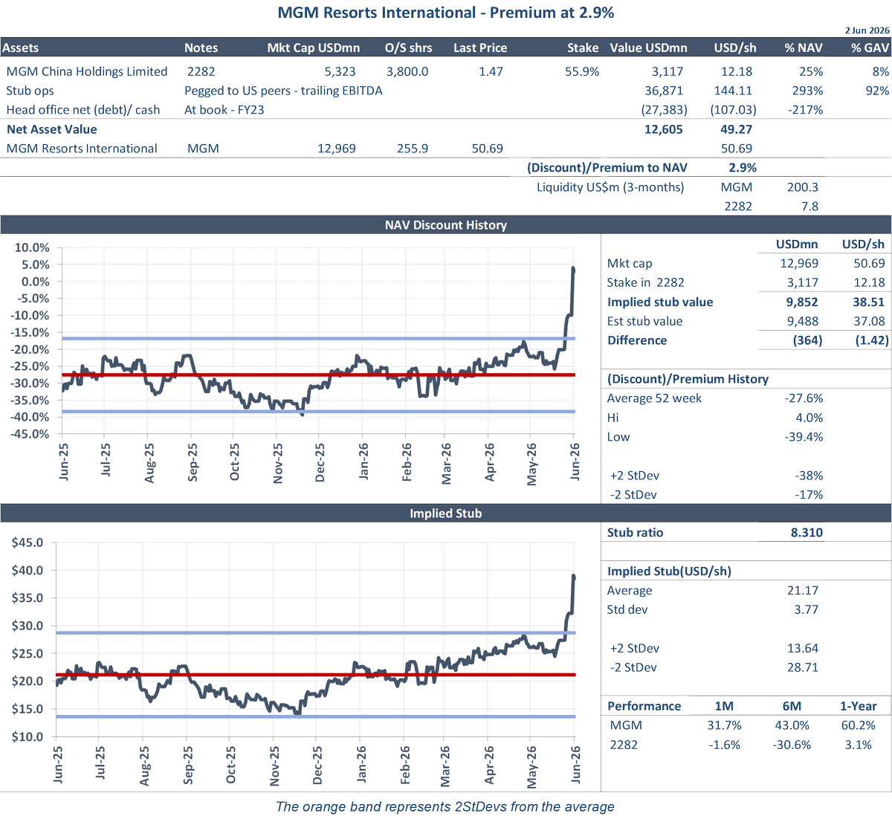Click the 'O/S shrs' column header

click(408, 48)
